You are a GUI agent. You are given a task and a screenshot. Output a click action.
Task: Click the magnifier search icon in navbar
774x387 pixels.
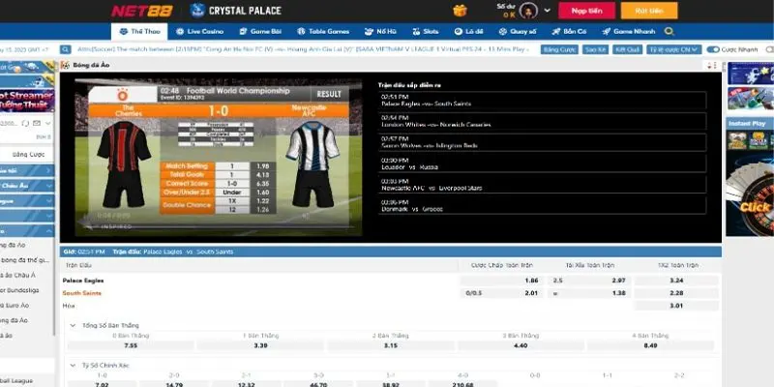[669, 31]
